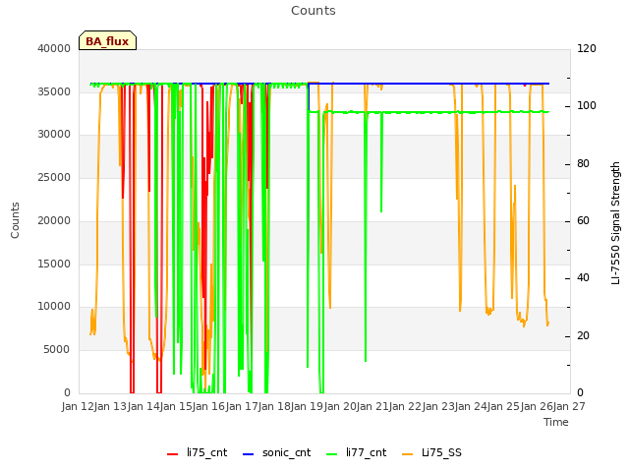Screen dimensions: 629x472
Task: Click the red li75_cnt legend swatch
Action: [173, 454]
